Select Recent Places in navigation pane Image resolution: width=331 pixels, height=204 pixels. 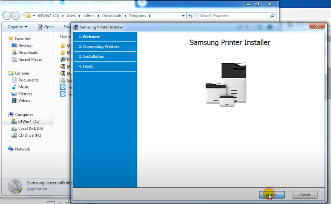coord(30,59)
